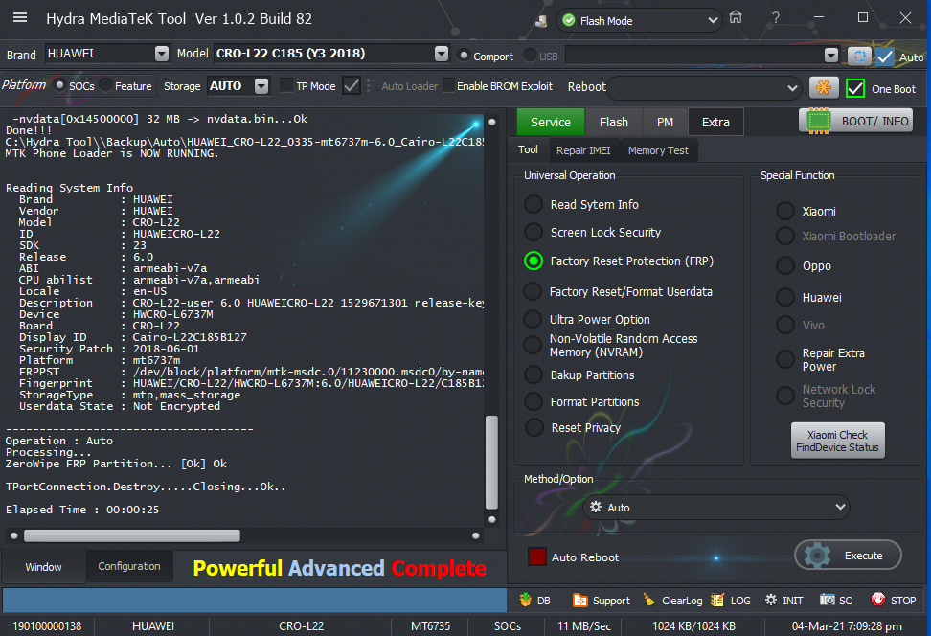Screen dimensions: 931x636
Task: Click the log horizontal scrollbar thumb
Action: pos(132,535)
